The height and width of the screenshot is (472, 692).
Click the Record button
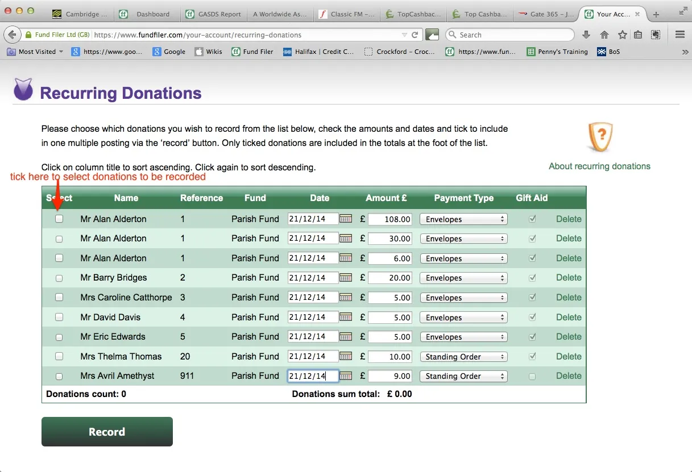pos(107,432)
